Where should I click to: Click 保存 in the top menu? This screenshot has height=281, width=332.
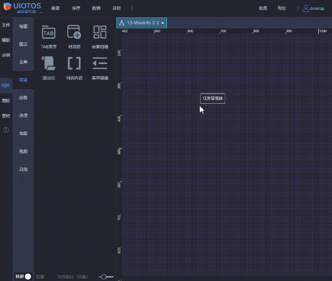(x=76, y=8)
